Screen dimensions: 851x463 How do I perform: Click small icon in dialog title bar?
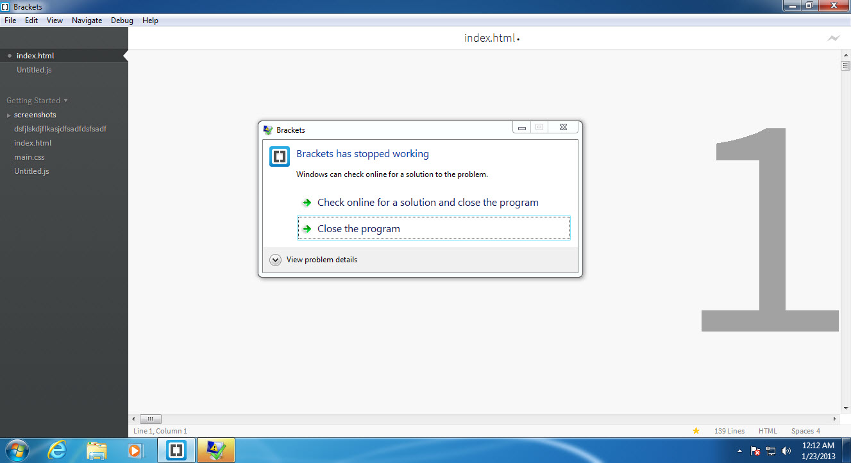tap(268, 130)
